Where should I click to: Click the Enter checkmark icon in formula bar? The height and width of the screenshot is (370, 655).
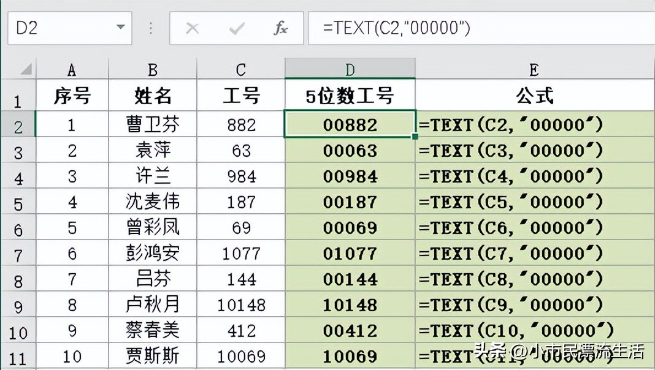point(236,28)
